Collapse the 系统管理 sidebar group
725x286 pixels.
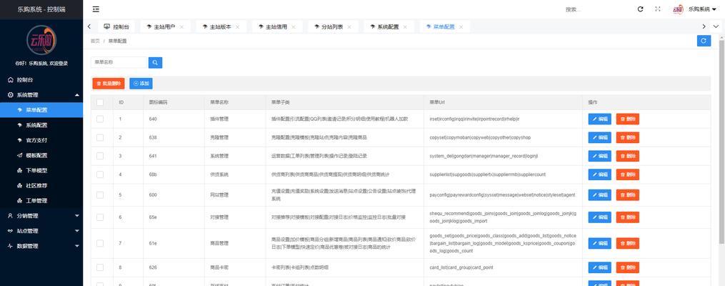point(41,95)
